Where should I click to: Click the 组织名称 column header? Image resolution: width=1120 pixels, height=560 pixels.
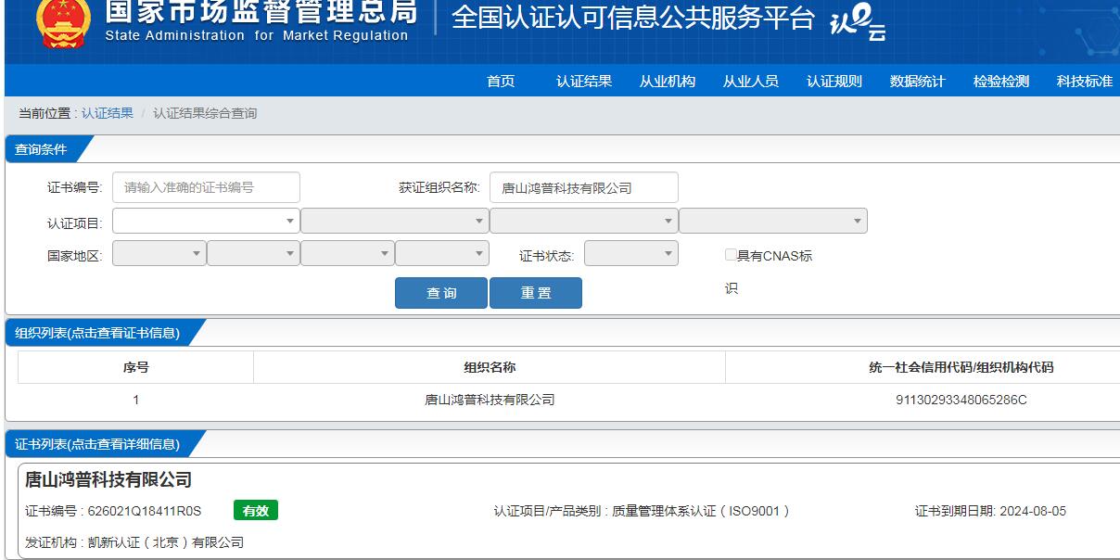coord(490,367)
